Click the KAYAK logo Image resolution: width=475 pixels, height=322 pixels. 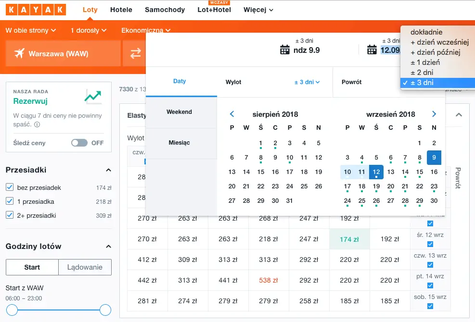[36, 10]
